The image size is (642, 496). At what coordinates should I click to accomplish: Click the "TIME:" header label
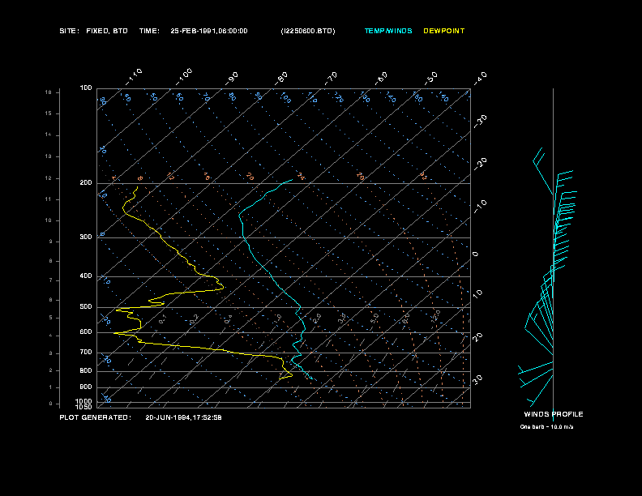tap(149, 31)
